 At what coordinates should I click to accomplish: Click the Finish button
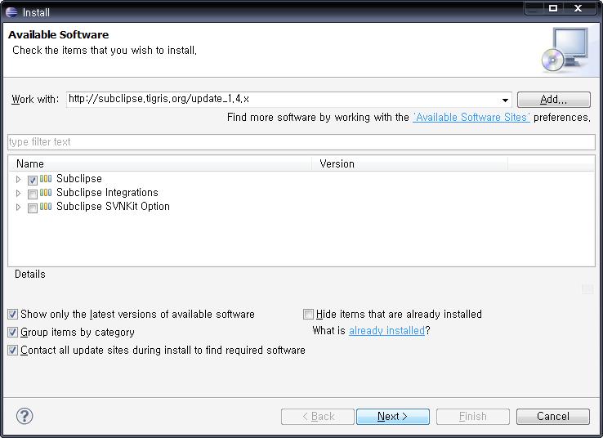(472, 417)
